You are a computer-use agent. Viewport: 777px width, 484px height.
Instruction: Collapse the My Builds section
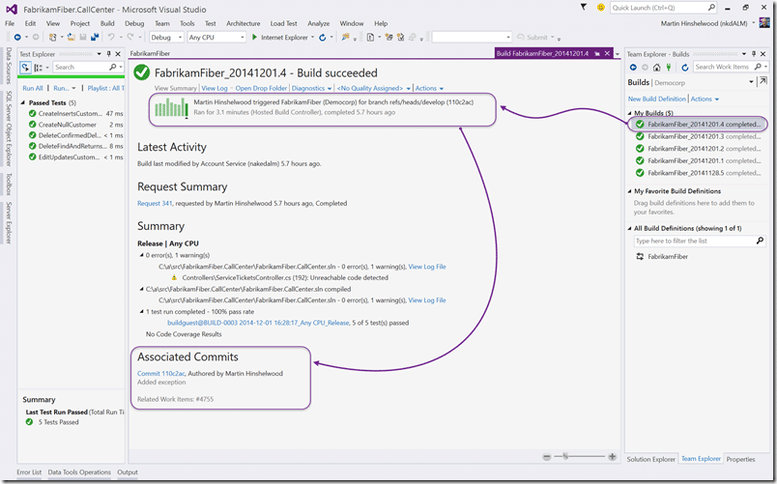click(x=629, y=113)
